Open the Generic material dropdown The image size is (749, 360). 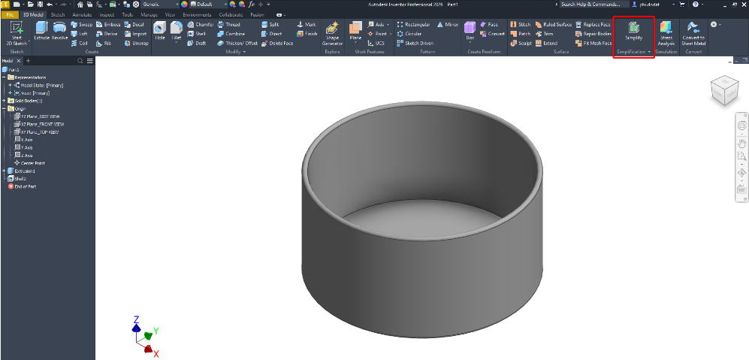[161, 4]
